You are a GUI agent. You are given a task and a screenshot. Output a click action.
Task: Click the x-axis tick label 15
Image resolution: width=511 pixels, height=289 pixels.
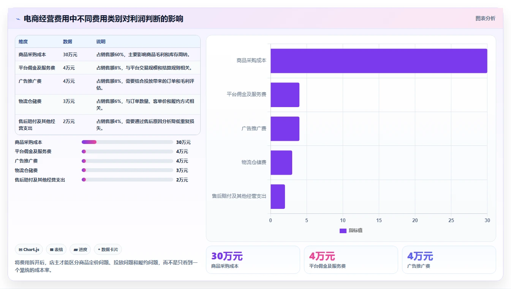click(x=379, y=221)
